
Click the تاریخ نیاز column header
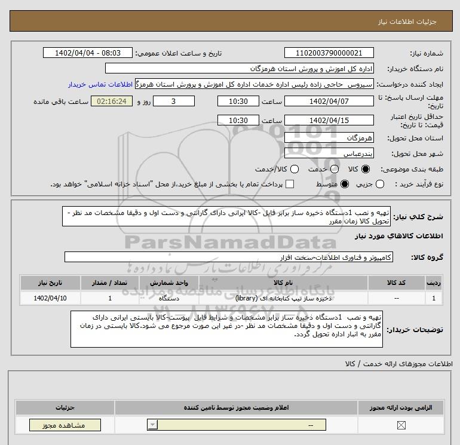[50, 283]
